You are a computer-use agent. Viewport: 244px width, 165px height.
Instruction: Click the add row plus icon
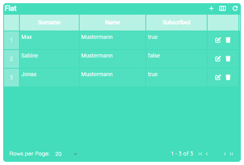(212, 8)
